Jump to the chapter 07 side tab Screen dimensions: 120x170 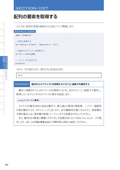2,72
